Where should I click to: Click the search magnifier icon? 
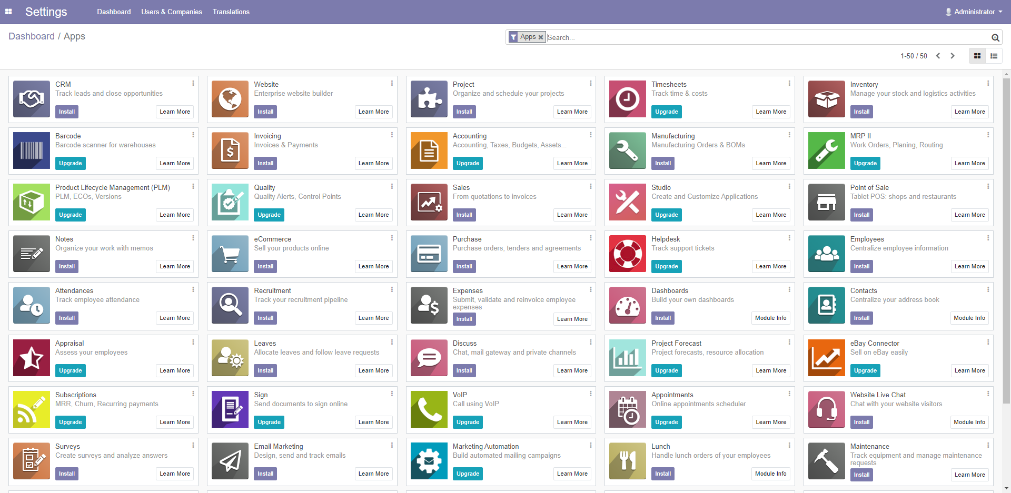point(995,37)
